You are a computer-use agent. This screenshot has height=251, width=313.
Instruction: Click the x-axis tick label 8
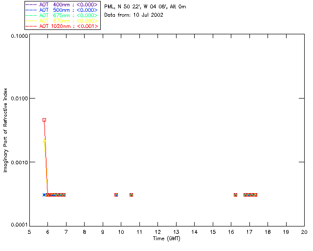pyautogui.click(x=84, y=232)
